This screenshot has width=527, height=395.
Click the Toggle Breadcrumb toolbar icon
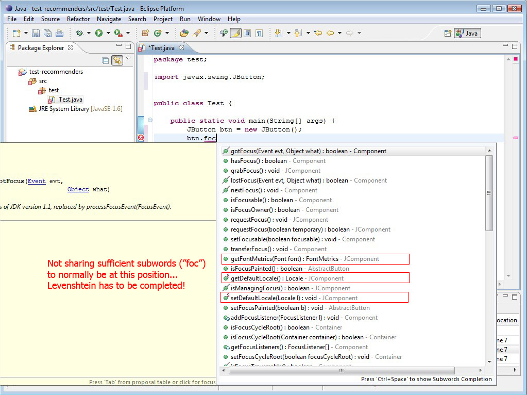click(x=224, y=33)
